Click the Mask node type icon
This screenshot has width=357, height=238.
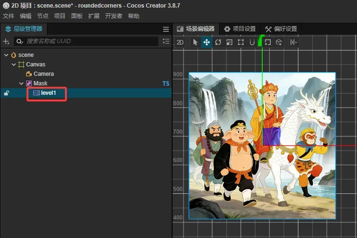tap(29, 83)
